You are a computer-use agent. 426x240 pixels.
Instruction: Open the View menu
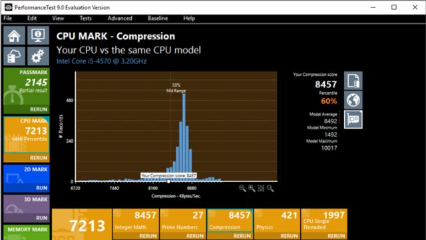pyautogui.click(x=58, y=18)
